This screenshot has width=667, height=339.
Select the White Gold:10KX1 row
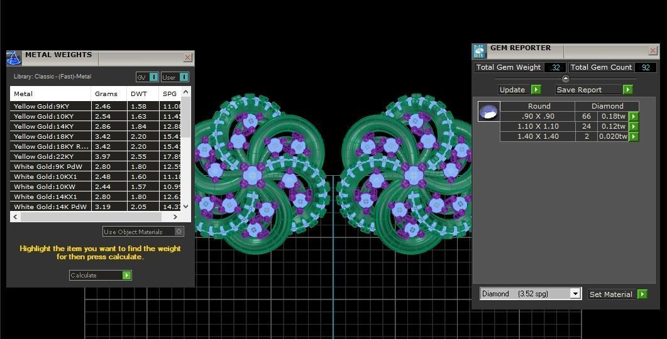(96, 176)
